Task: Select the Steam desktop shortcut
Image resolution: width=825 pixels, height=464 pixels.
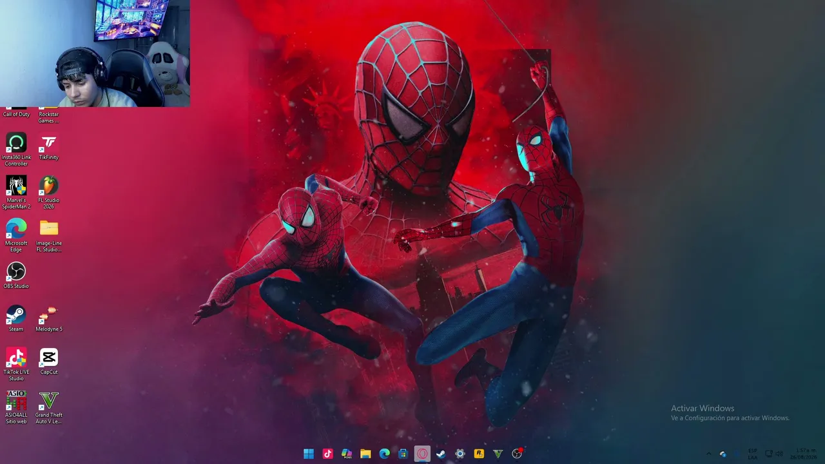Action: tap(16, 318)
